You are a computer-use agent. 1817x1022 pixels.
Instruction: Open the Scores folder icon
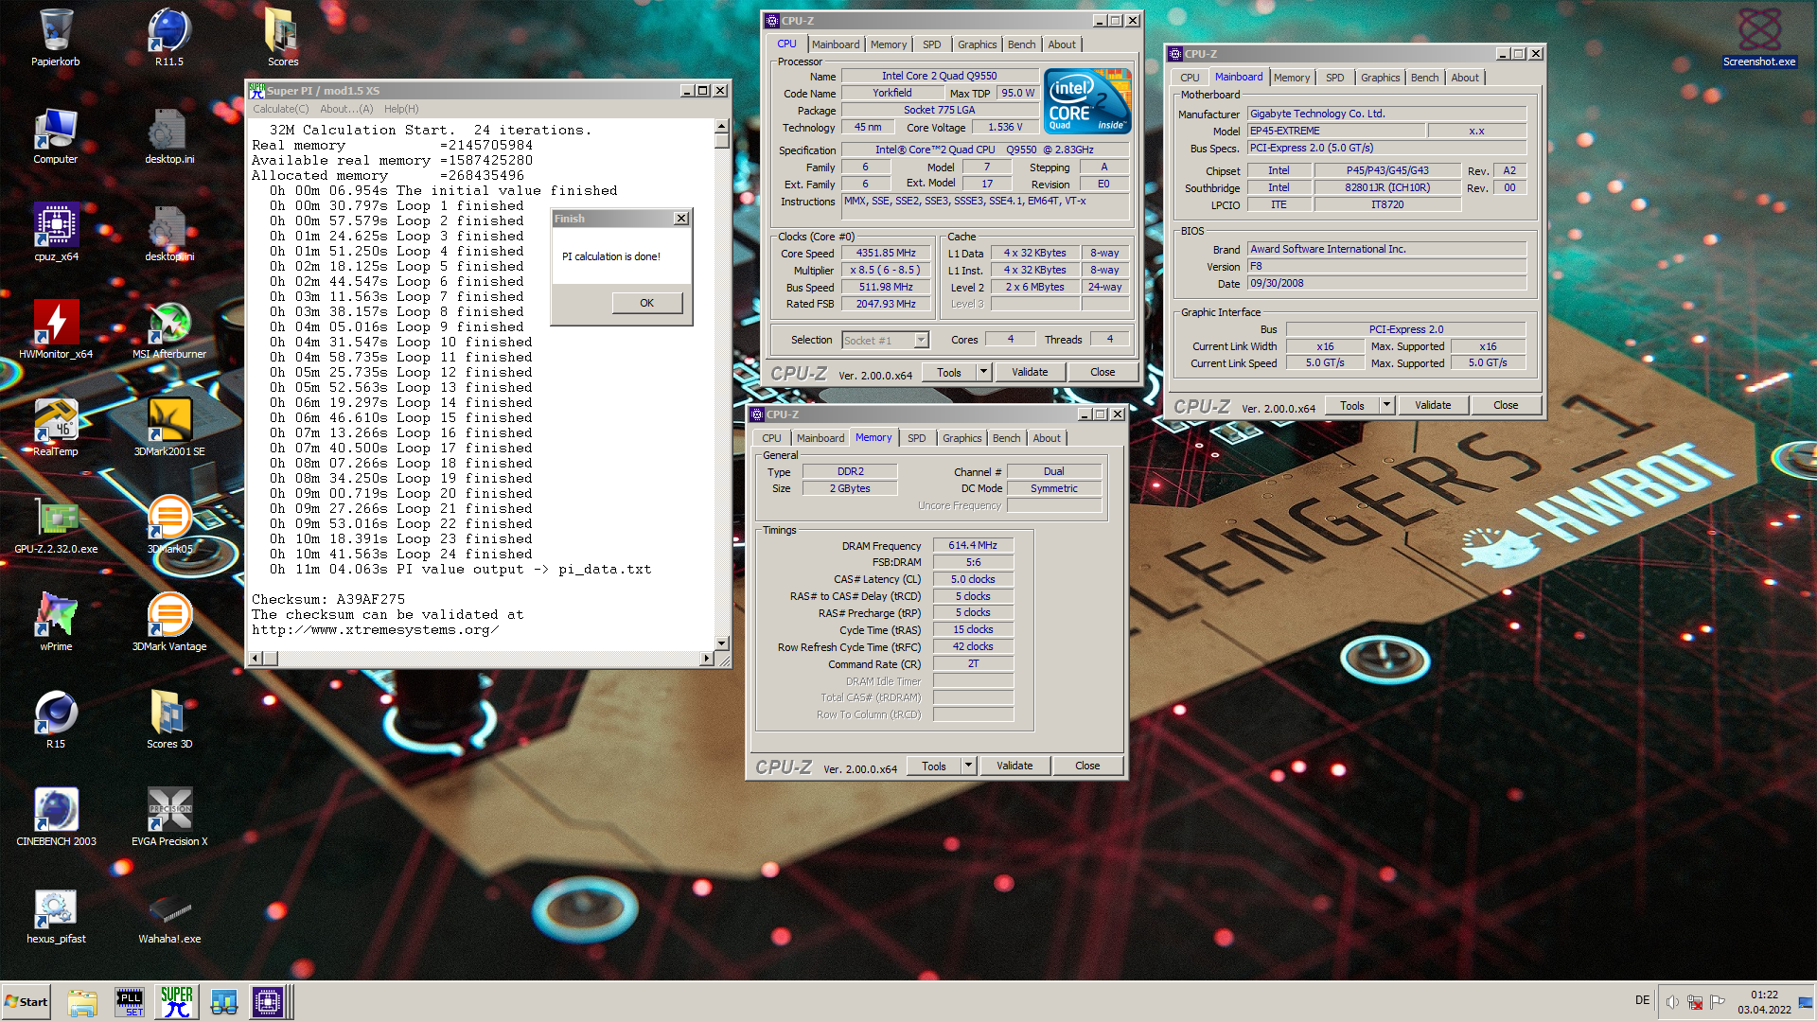[282, 38]
